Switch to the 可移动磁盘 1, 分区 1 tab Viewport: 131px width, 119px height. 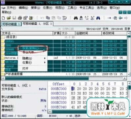click(37, 24)
